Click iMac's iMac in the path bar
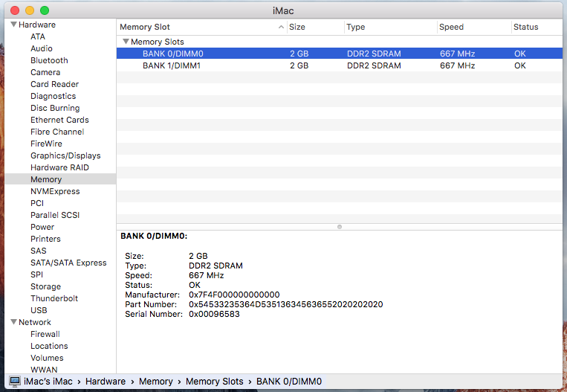Image resolution: width=567 pixels, height=392 pixels. tap(48, 381)
